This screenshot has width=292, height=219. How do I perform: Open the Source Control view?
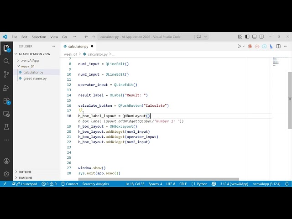coord(6,74)
